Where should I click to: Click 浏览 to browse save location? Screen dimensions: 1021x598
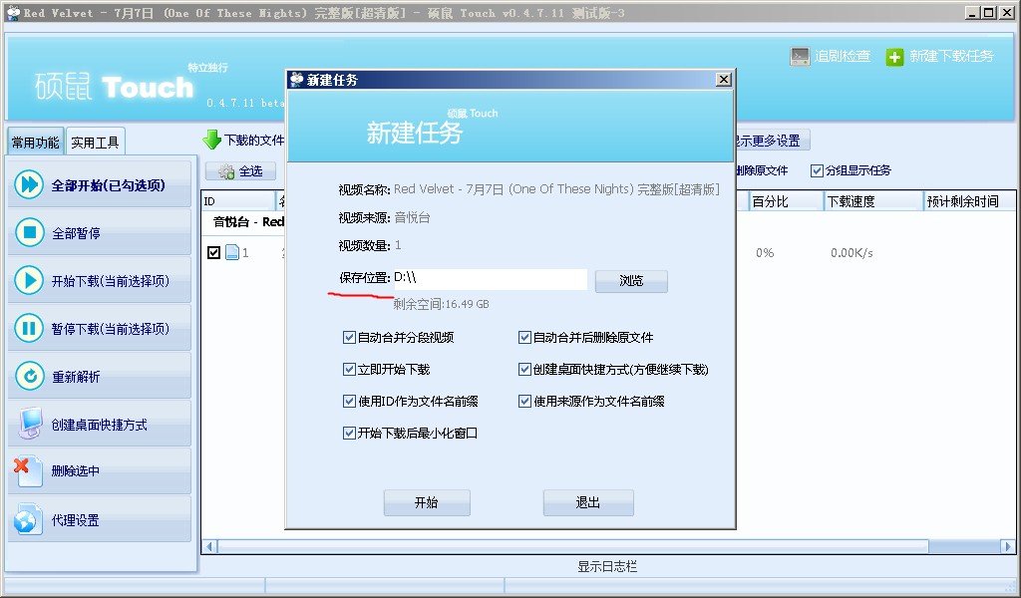[x=630, y=281]
